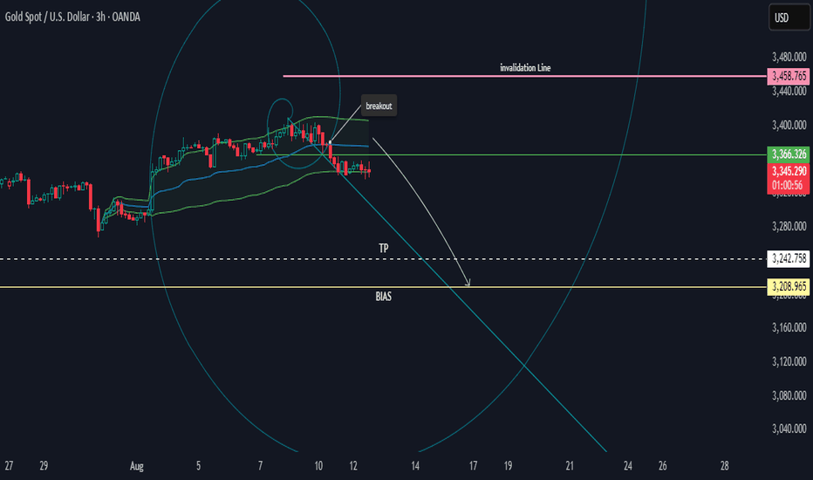Image resolution: width=813 pixels, height=480 pixels.
Task: Click the date 26 on the time axis
Action: (x=663, y=466)
